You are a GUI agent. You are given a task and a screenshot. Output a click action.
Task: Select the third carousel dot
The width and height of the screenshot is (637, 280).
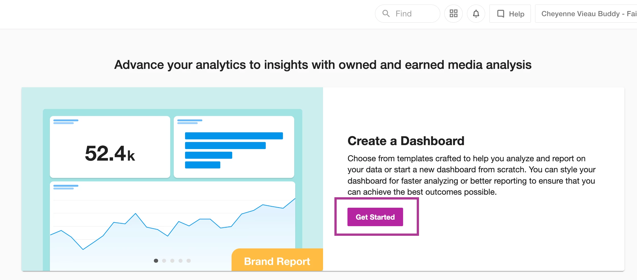pyautogui.click(x=172, y=261)
